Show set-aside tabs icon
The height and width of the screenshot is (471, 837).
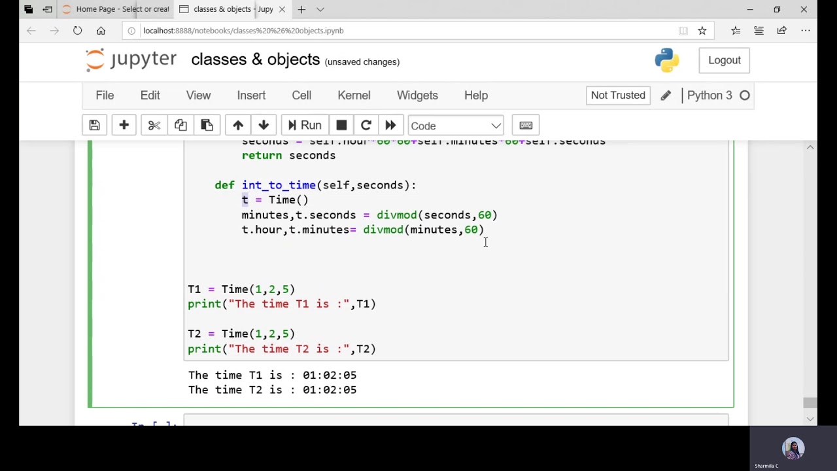(28, 9)
